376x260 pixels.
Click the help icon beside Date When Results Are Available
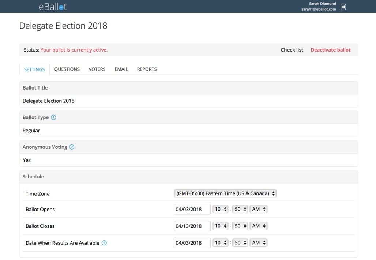(104, 242)
